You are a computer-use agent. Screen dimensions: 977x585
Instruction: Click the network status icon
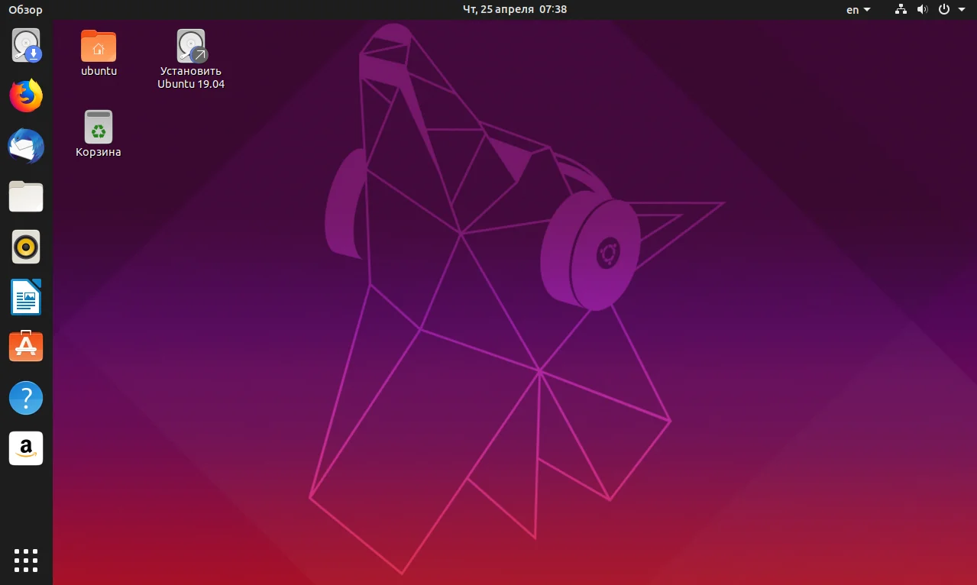901,10
